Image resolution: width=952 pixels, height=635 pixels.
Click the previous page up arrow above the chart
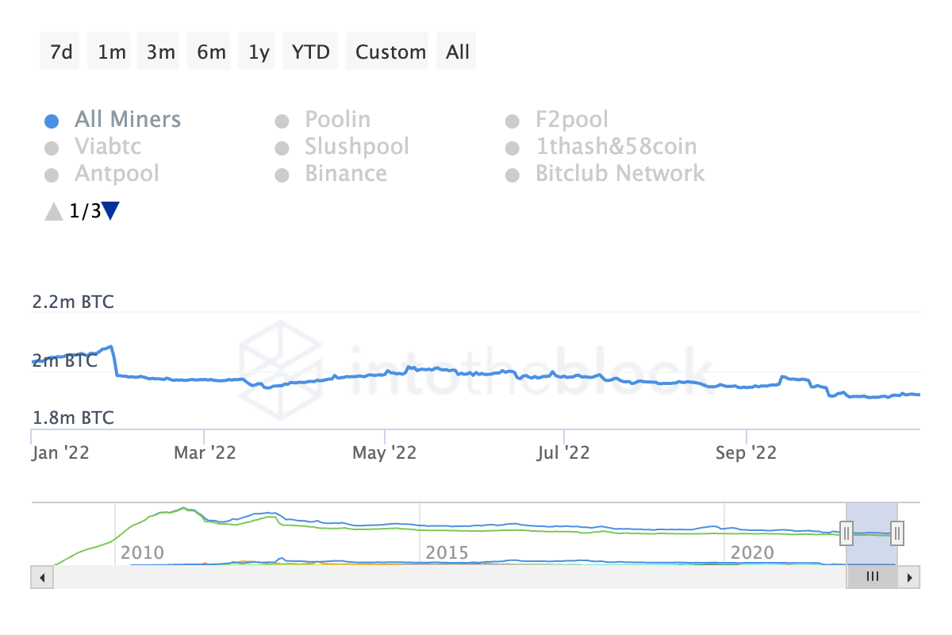click(x=53, y=211)
